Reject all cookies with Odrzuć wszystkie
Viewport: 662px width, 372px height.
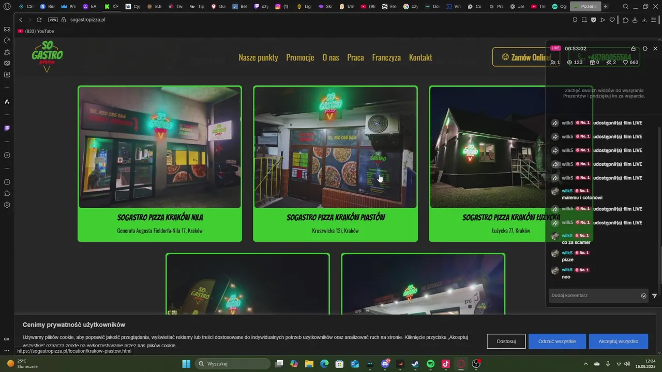(557, 342)
